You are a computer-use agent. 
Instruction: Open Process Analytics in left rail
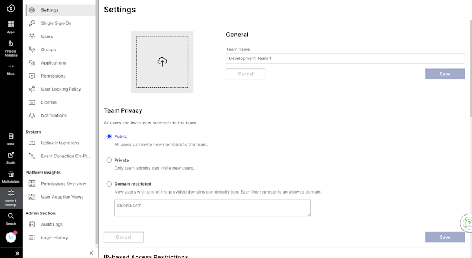pyautogui.click(x=11, y=48)
